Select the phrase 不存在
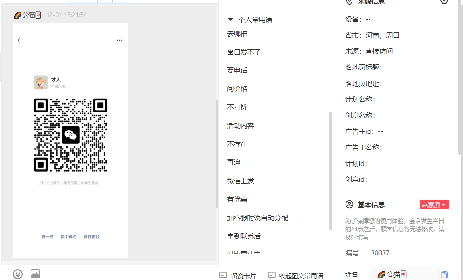The width and height of the screenshot is (463, 280). (x=237, y=144)
